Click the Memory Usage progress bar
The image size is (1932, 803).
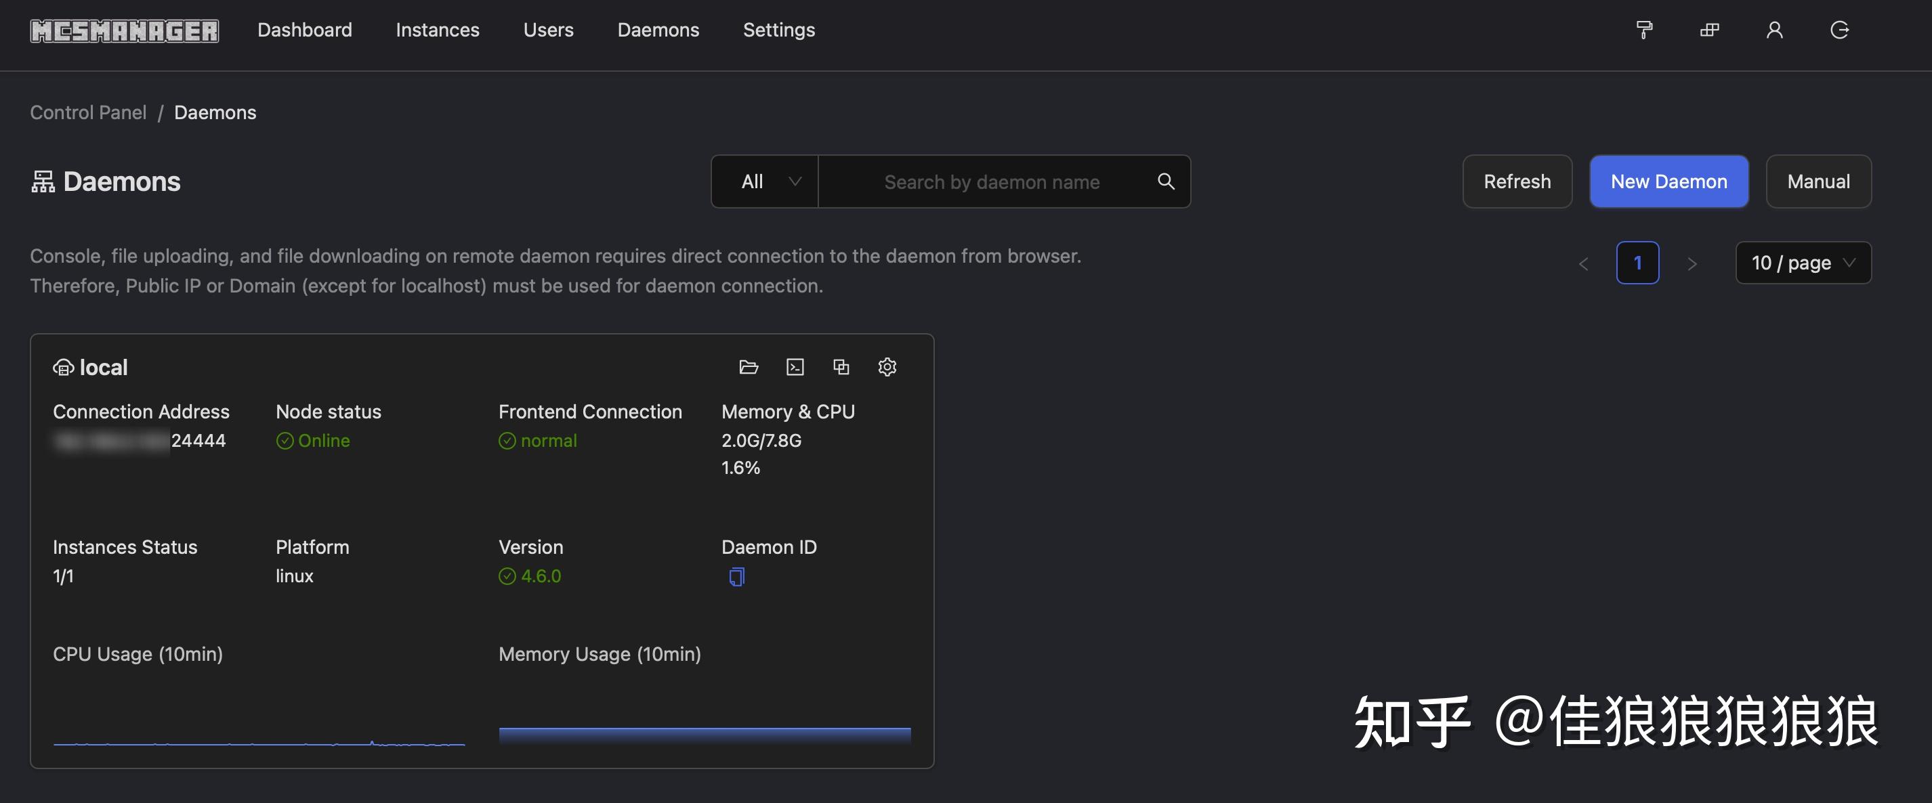tap(705, 733)
